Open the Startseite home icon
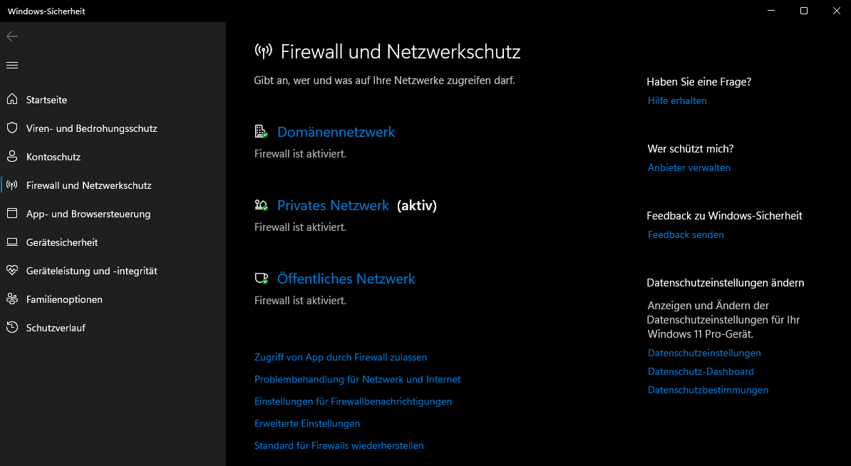Image resolution: width=851 pixels, height=466 pixels. 11,99
